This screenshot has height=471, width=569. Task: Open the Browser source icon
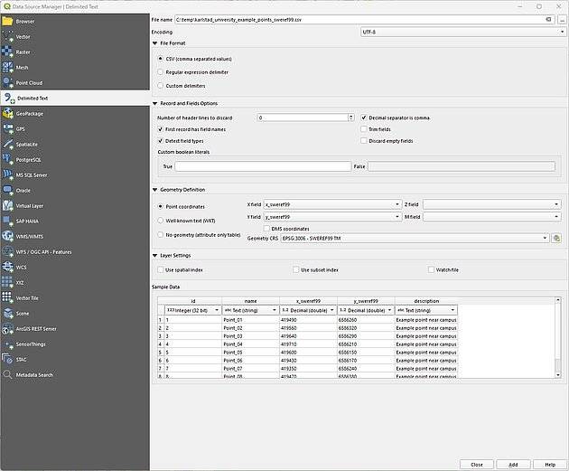pyautogui.click(x=7, y=21)
